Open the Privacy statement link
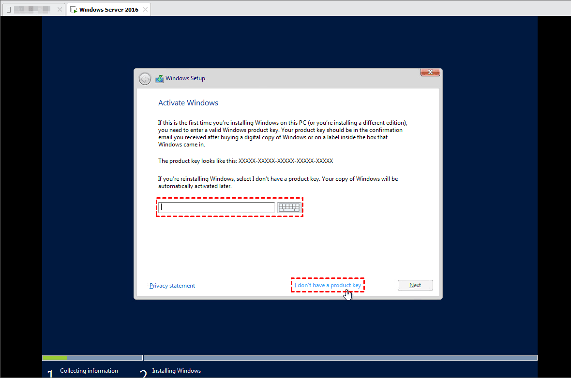Image resolution: width=571 pixels, height=378 pixels. click(172, 286)
